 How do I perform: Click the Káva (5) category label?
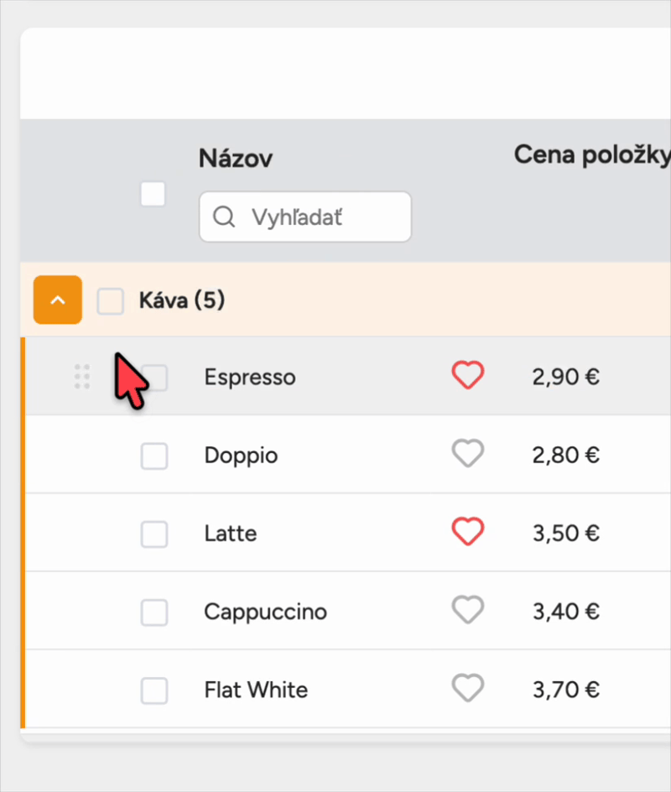point(182,300)
